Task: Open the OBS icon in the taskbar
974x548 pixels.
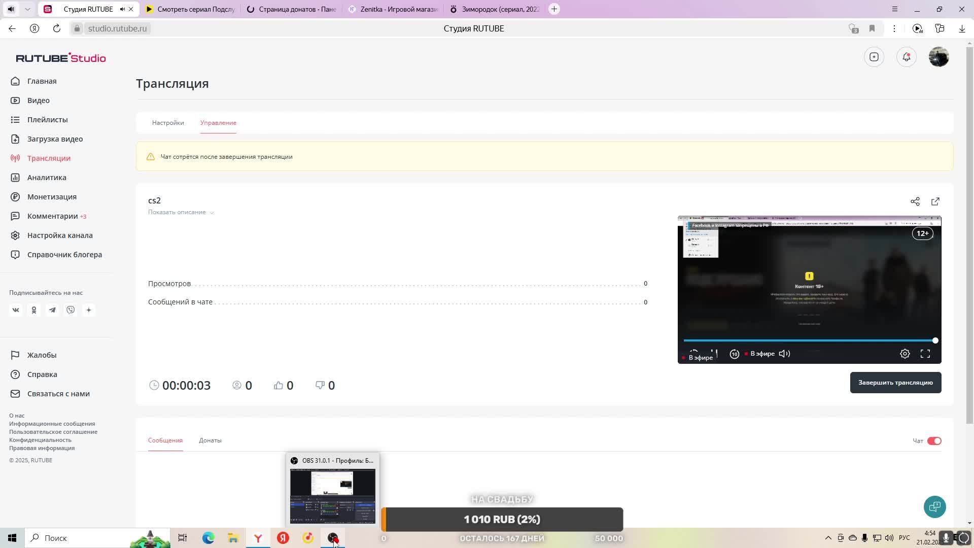Action: tap(333, 538)
